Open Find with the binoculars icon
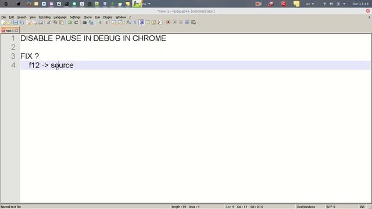The height and width of the screenshot is (209, 372). point(84,23)
